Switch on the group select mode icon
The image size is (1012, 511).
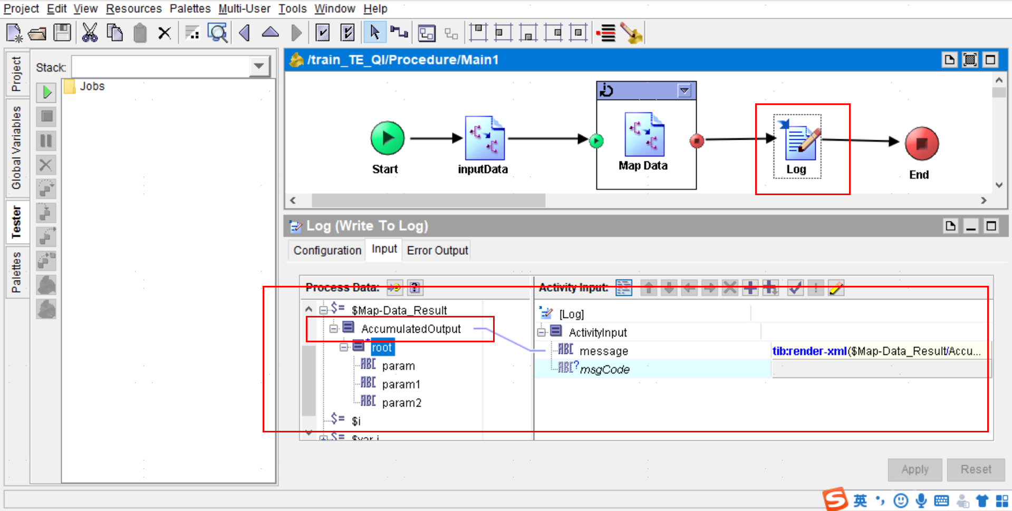pyautogui.click(x=426, y=32)
